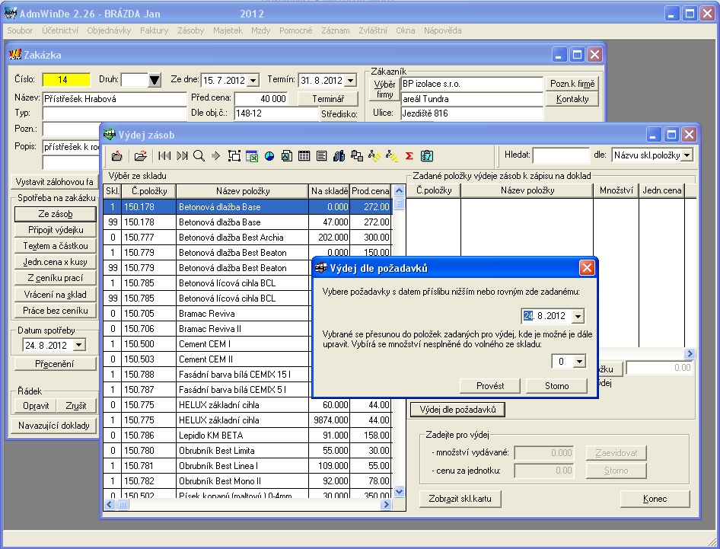Screen dimensions: 720x549
Task: Open the Účetnictví menu
Action: (x=60, y=30)
